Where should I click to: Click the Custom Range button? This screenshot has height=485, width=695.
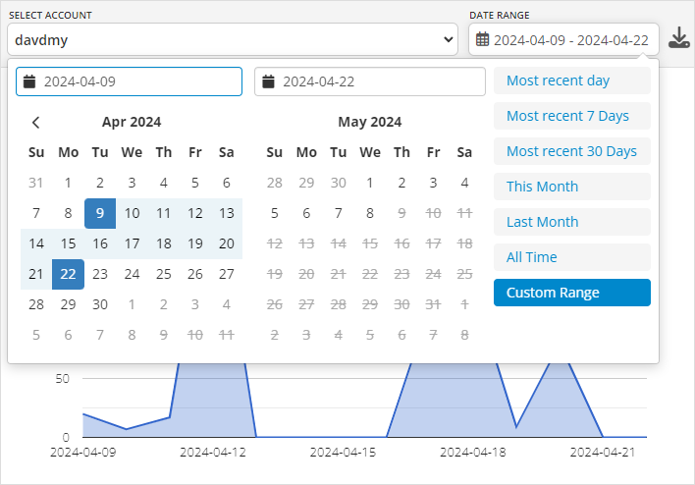click(x=571, y=293)
